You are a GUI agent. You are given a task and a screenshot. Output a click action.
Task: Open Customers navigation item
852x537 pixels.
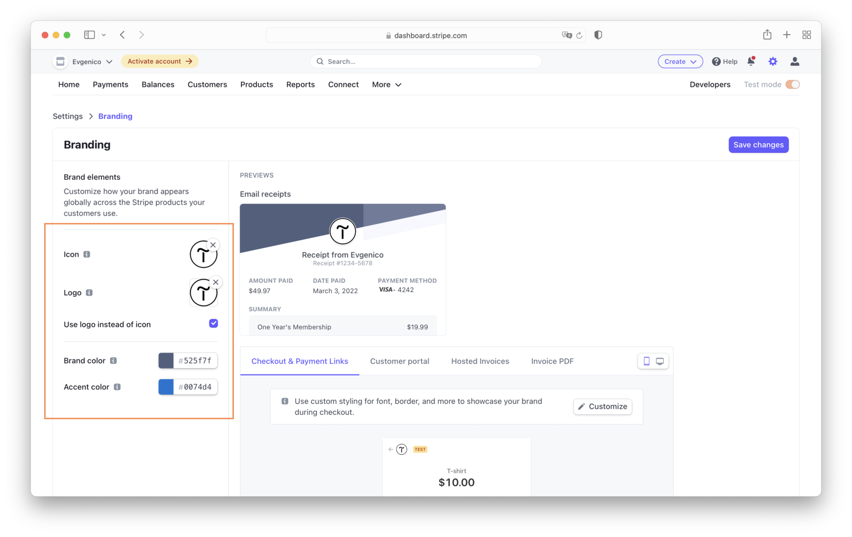207,85
